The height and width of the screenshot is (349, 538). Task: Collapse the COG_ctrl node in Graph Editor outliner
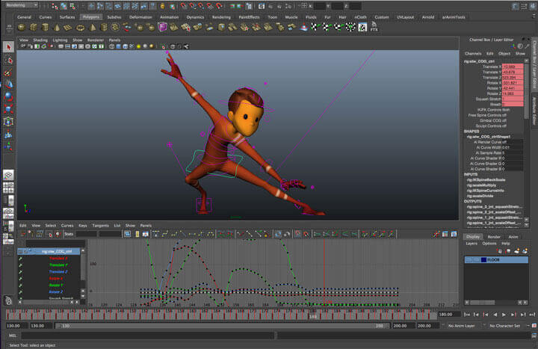21,252
